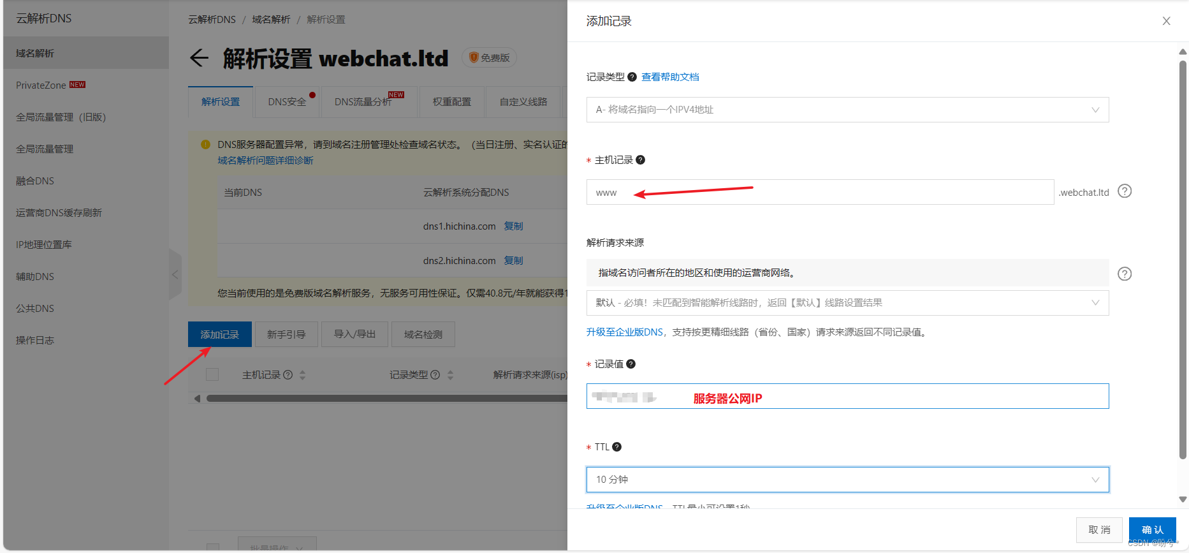Image resolution: width=1189 pixels, height=553 pixels.
Task: Click the help icon next to 记录值
Action: tap(631, 364)
